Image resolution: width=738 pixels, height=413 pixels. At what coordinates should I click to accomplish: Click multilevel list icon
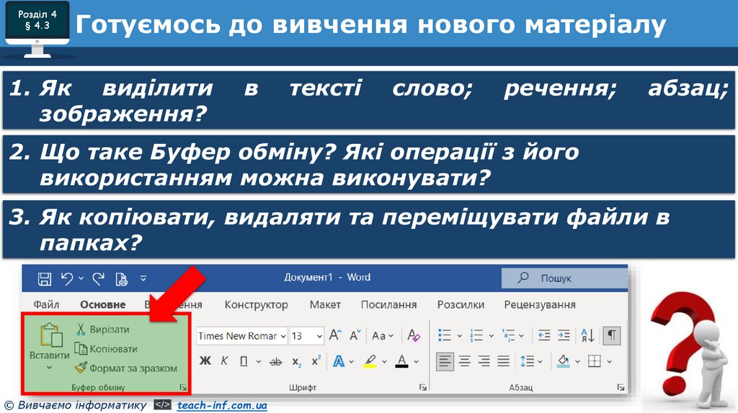coord(508,335)
